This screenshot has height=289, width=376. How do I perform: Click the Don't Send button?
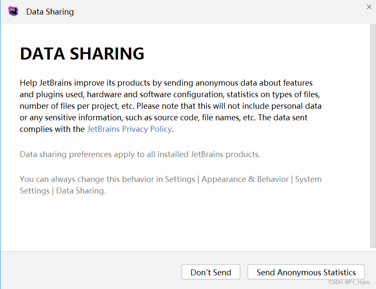[211, 272]
